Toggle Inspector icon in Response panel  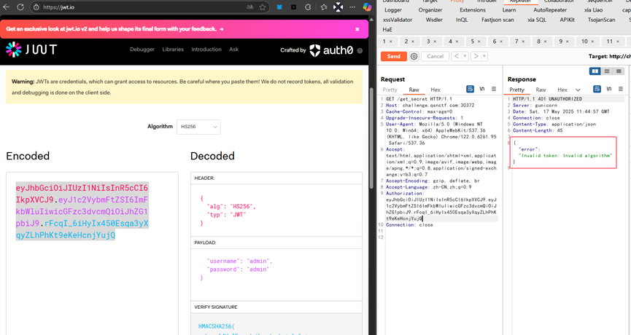tap(597, 89)
